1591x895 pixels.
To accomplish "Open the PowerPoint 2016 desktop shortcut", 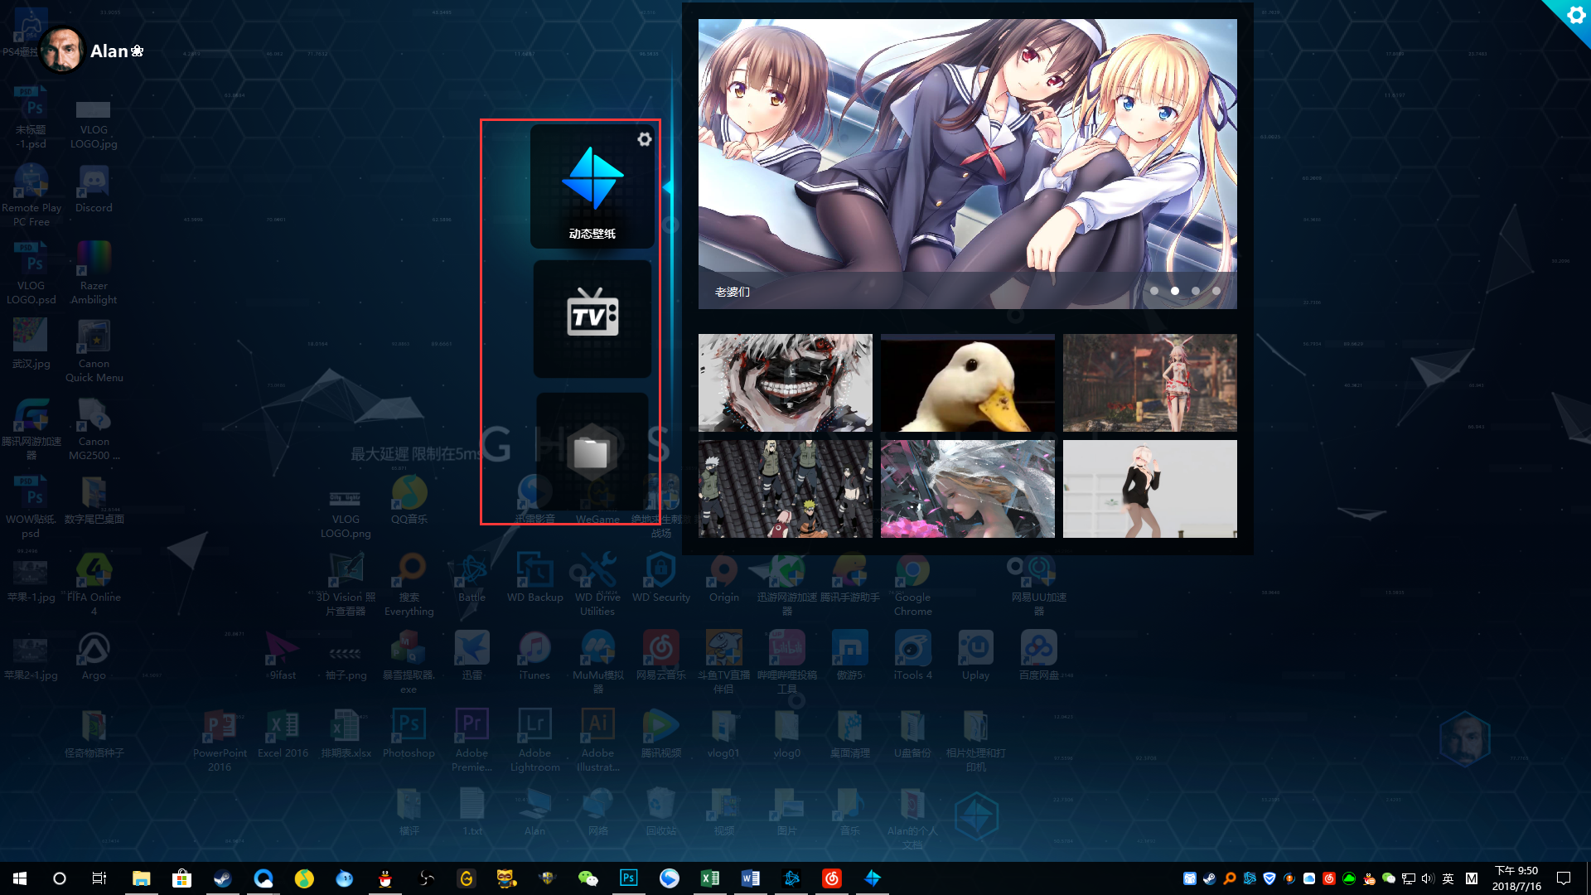I will point(220,740).
